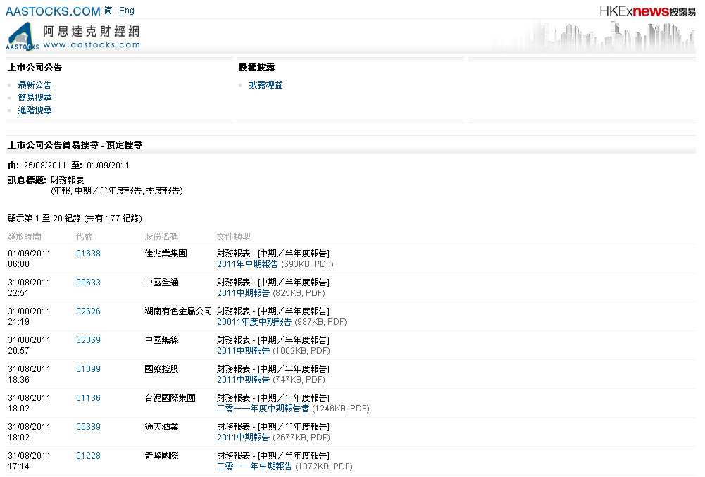The height and width of the screenshot is (477, 705).
Task: Switch to Simplified Chinese (简)
Action: click(108, 11)
